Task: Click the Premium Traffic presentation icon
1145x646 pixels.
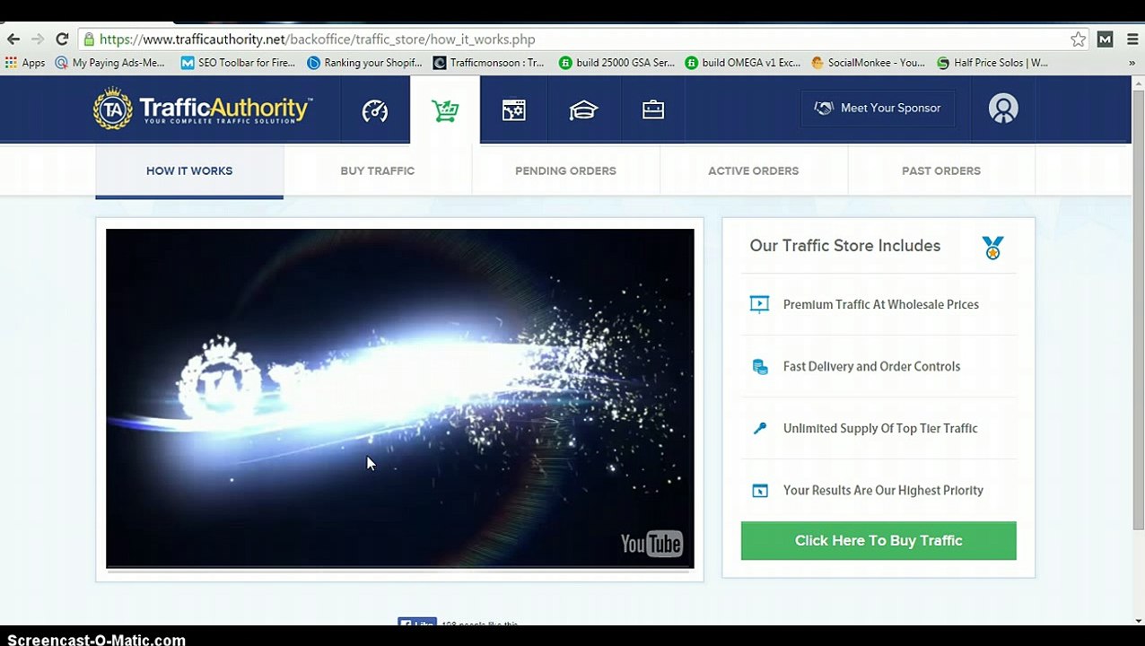Action: [759, 304]
